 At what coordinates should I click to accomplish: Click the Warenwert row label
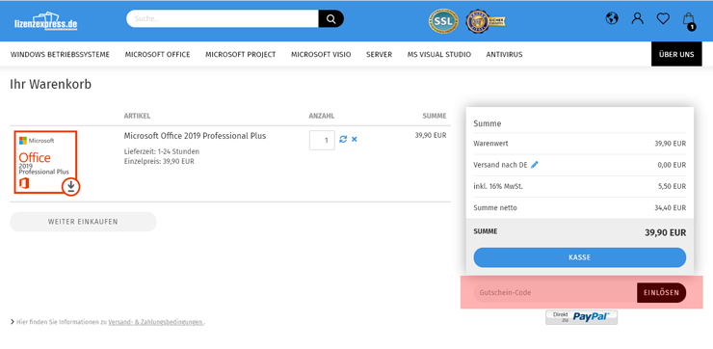point(490,144)
